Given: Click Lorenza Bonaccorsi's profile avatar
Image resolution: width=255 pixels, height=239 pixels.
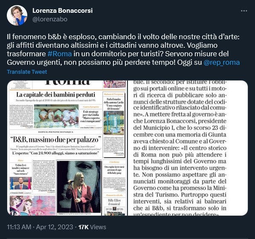Looking at the screenshot, I should 17,15.
